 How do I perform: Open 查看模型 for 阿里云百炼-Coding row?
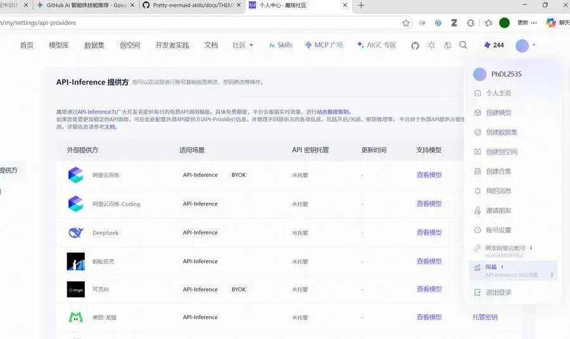(x=429, y=203)
